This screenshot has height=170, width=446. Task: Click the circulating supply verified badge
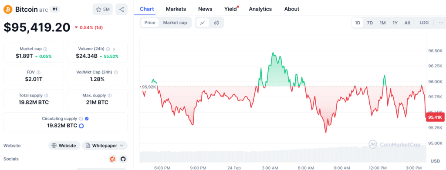[x=87, y=119]
